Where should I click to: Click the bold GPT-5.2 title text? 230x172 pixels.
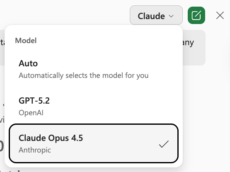click(x=34, y=101)
